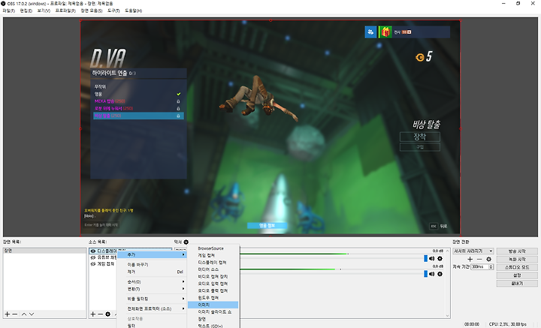The width and height of the screenshot is (541, 328).
Task: Click the 끝내기 exit button
Action: point(517,283)
